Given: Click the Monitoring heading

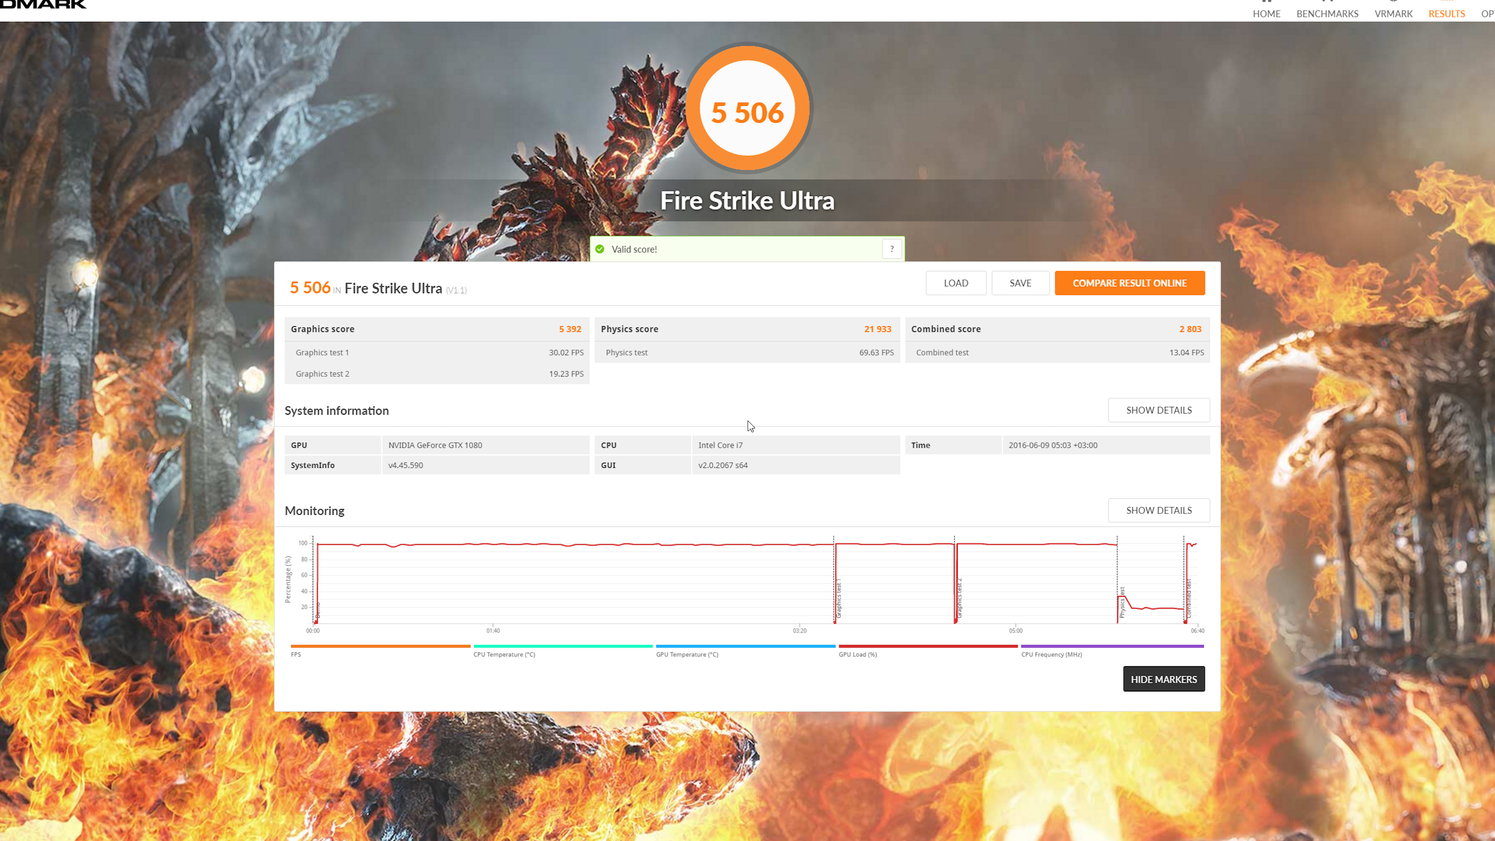Looking at the screenshot, I should click(315, 511).
